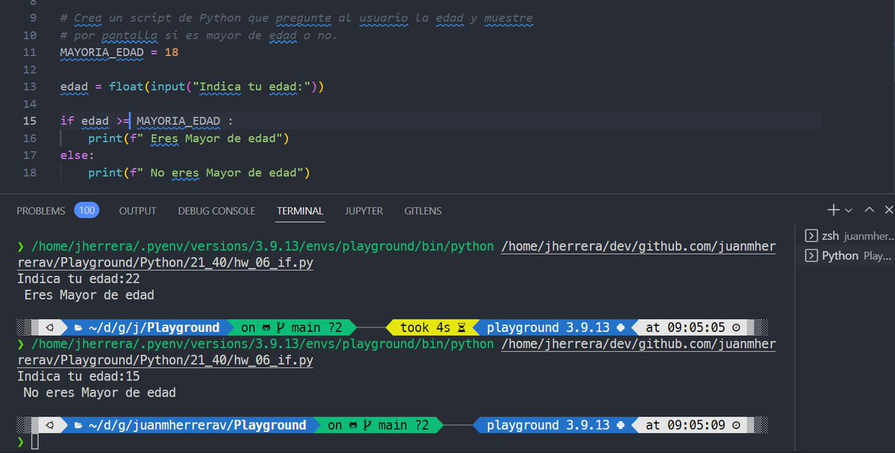Place cursor on 'if edad >=' statement
This screenshot has height=453, width=895.
coord(95,121)
